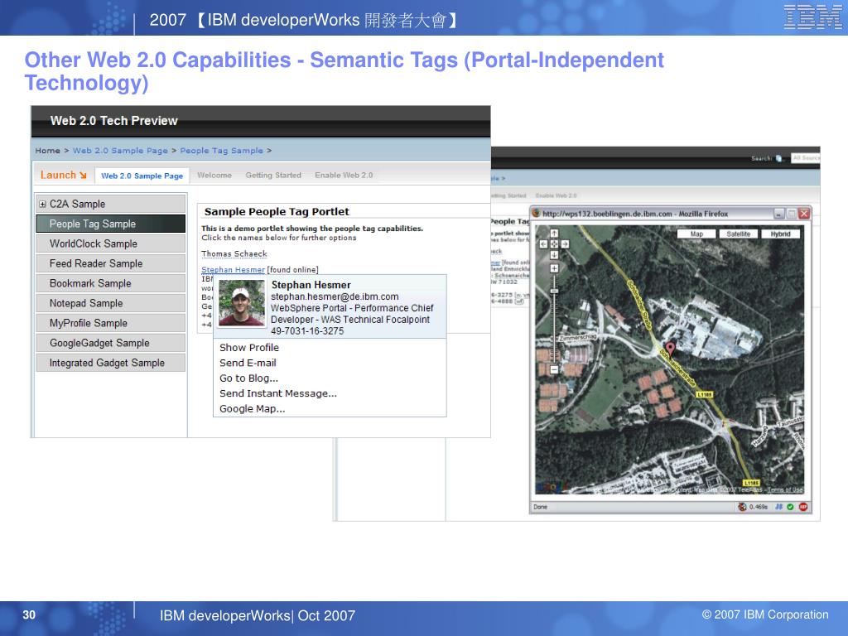The image size is (848, 636).
Task: Click the Stephan Hesmer person link
Action: coord(233,269)
